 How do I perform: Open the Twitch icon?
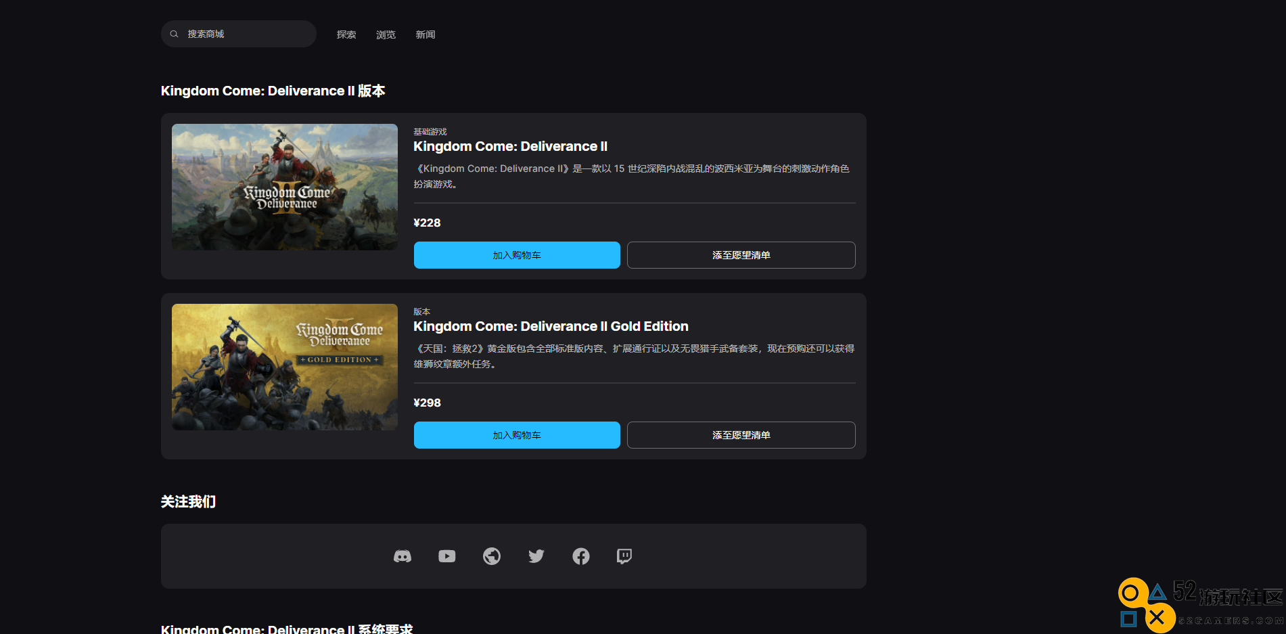[x=624, y=556]
